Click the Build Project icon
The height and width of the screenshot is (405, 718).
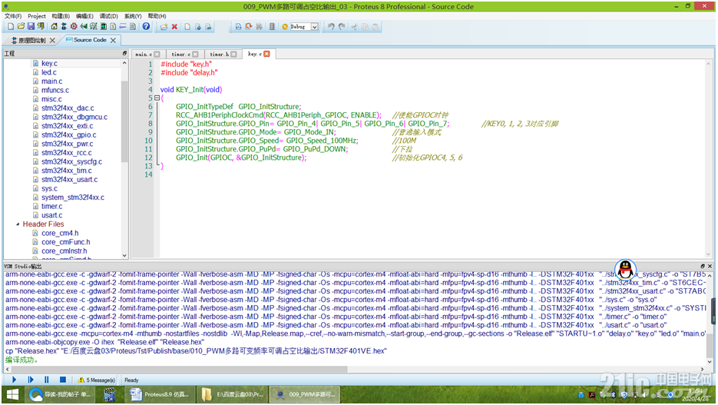[x=239, y=27]
